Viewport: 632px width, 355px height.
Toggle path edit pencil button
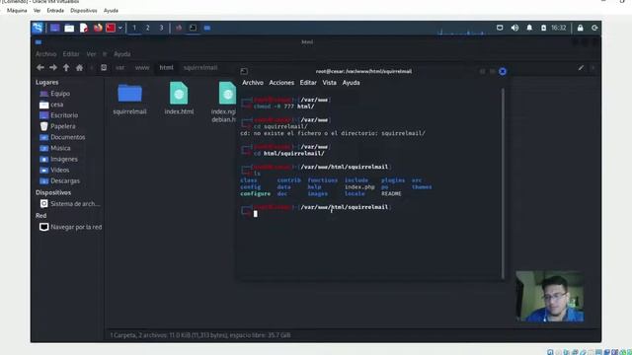click(x=581, y=68)
